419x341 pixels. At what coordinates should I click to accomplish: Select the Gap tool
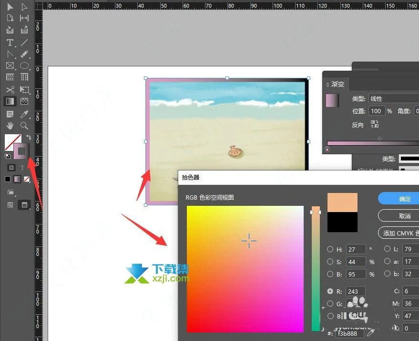point(24,18)
